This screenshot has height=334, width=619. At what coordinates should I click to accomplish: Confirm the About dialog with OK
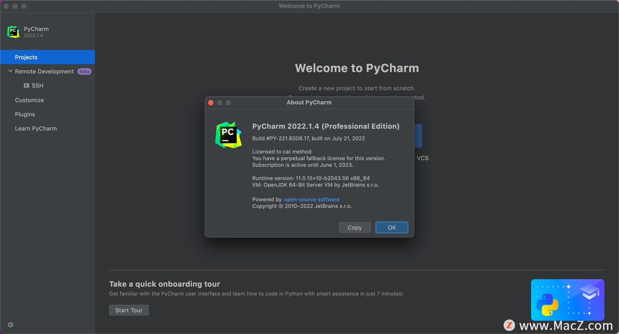coord(392,228)
